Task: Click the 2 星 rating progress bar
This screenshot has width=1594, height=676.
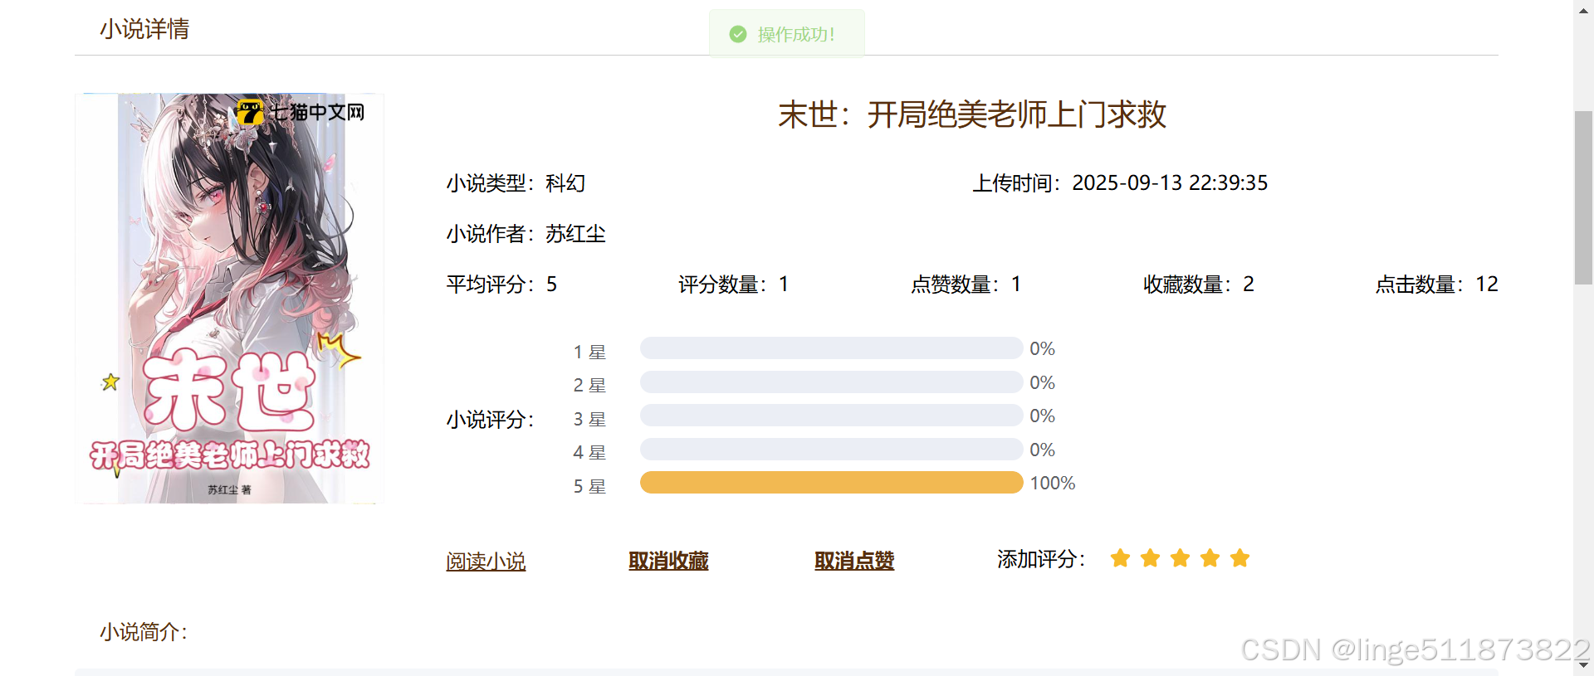Action: point(831,382)
